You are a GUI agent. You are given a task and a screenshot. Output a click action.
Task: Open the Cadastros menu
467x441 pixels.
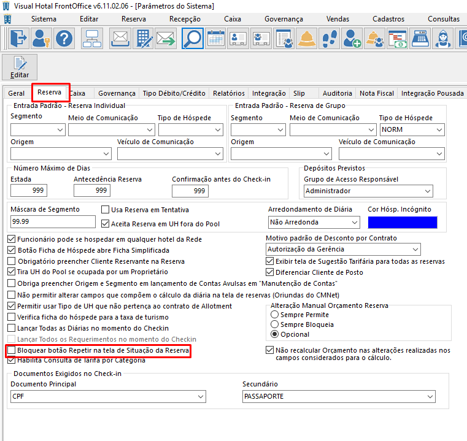pyautogui.click(x=388, y=19)
